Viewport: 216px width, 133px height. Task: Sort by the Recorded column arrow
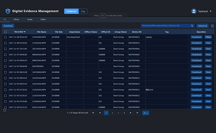[x=25, y=32]
